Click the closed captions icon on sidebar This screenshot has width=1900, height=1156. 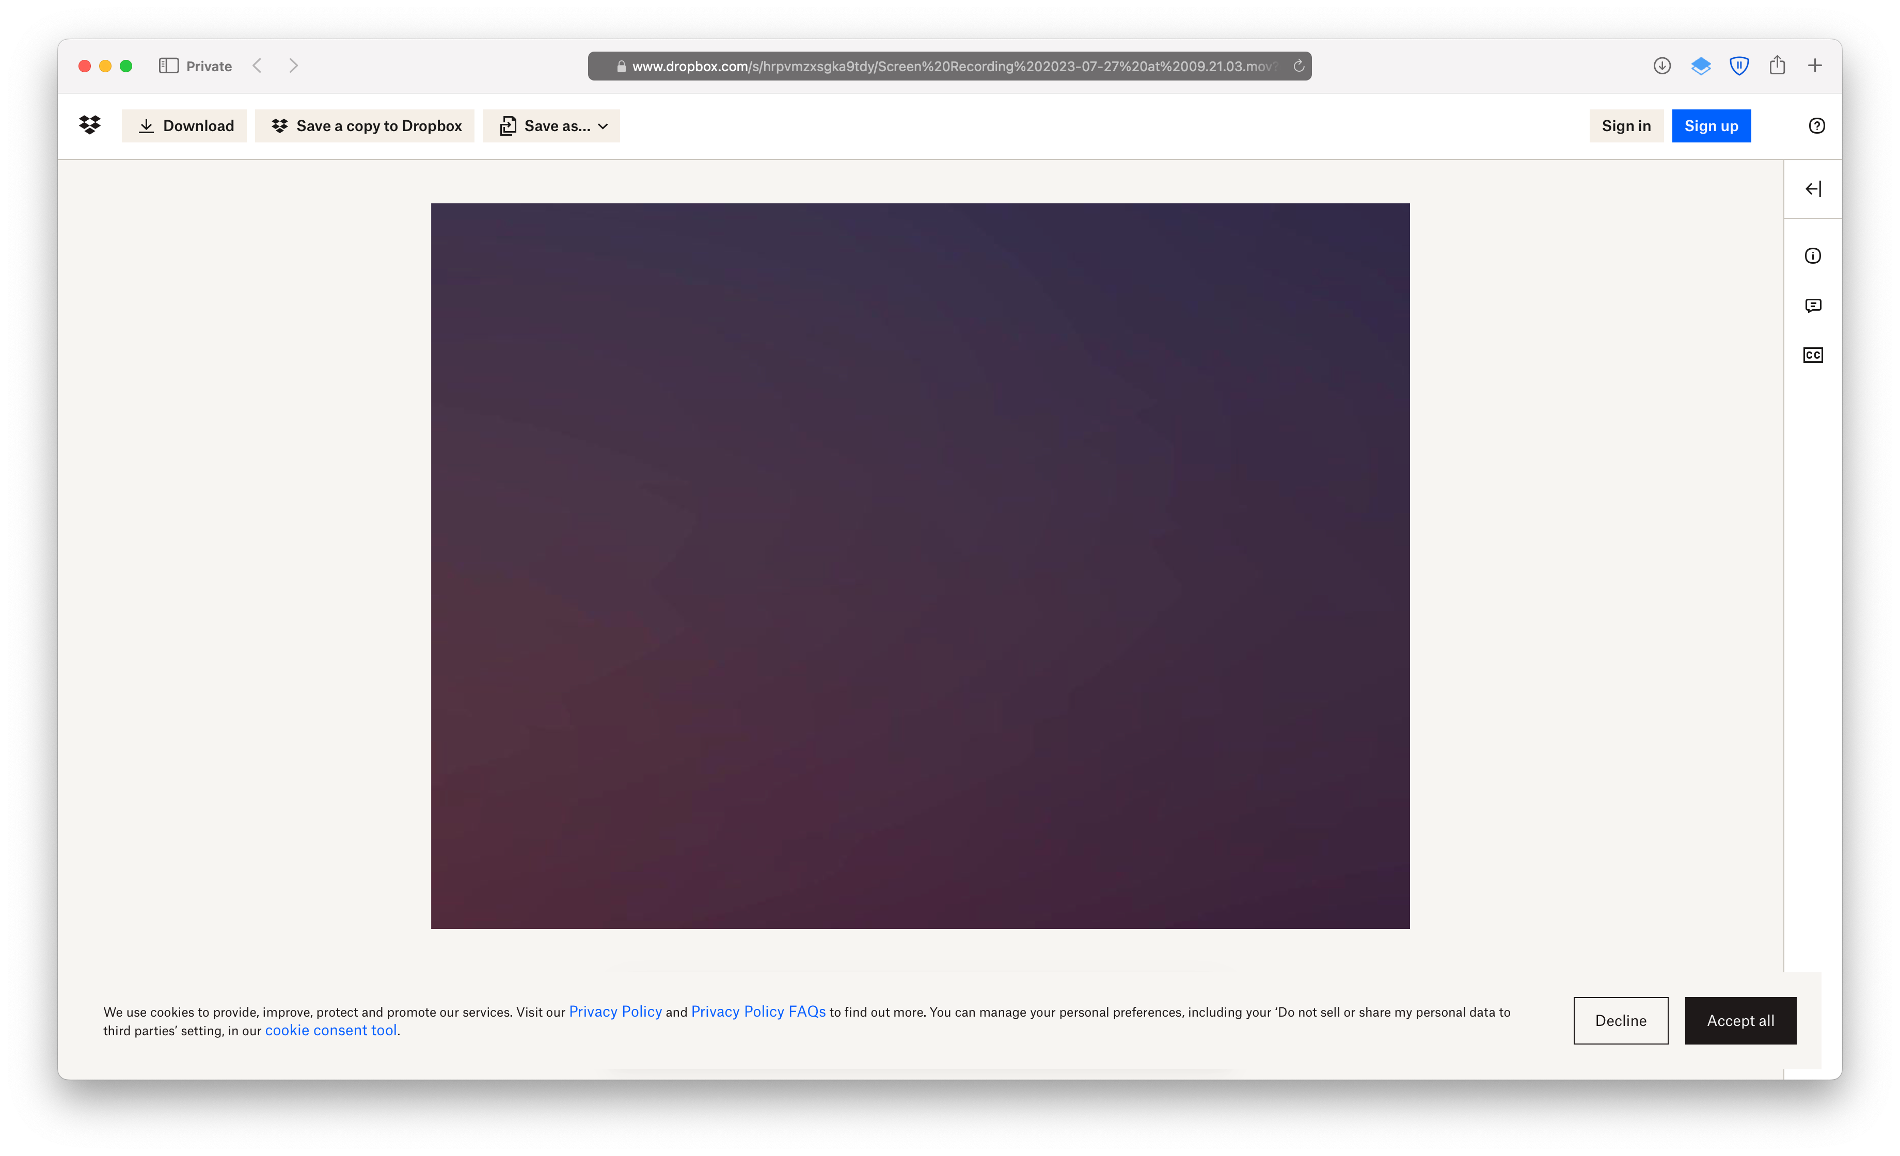point(1813,354)
